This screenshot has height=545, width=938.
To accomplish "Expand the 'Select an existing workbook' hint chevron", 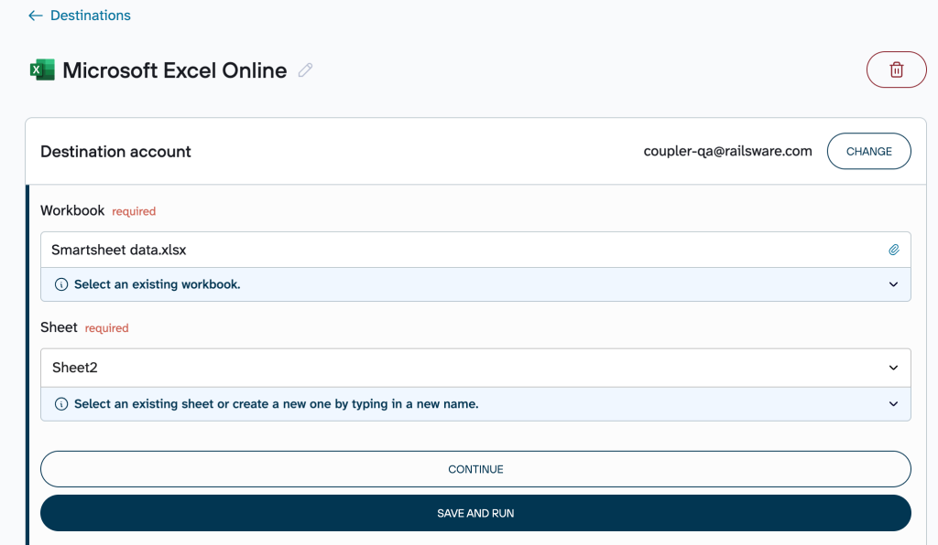I will coord(894,284).
